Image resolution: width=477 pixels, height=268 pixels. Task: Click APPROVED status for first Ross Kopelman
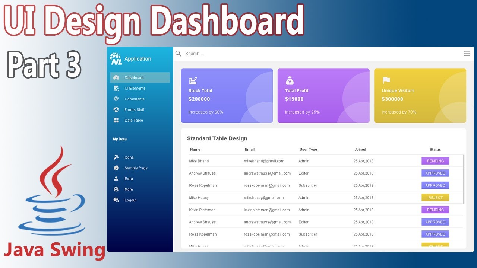[x=435, y=185]
